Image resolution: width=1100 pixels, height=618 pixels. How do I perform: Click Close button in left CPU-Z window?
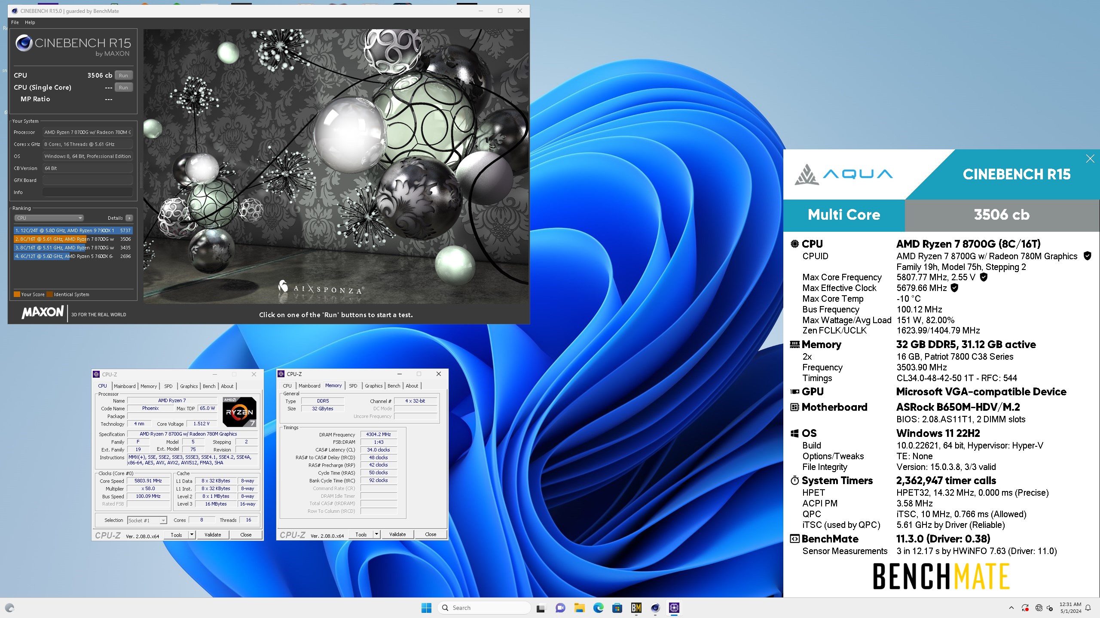tap(246, 535)
